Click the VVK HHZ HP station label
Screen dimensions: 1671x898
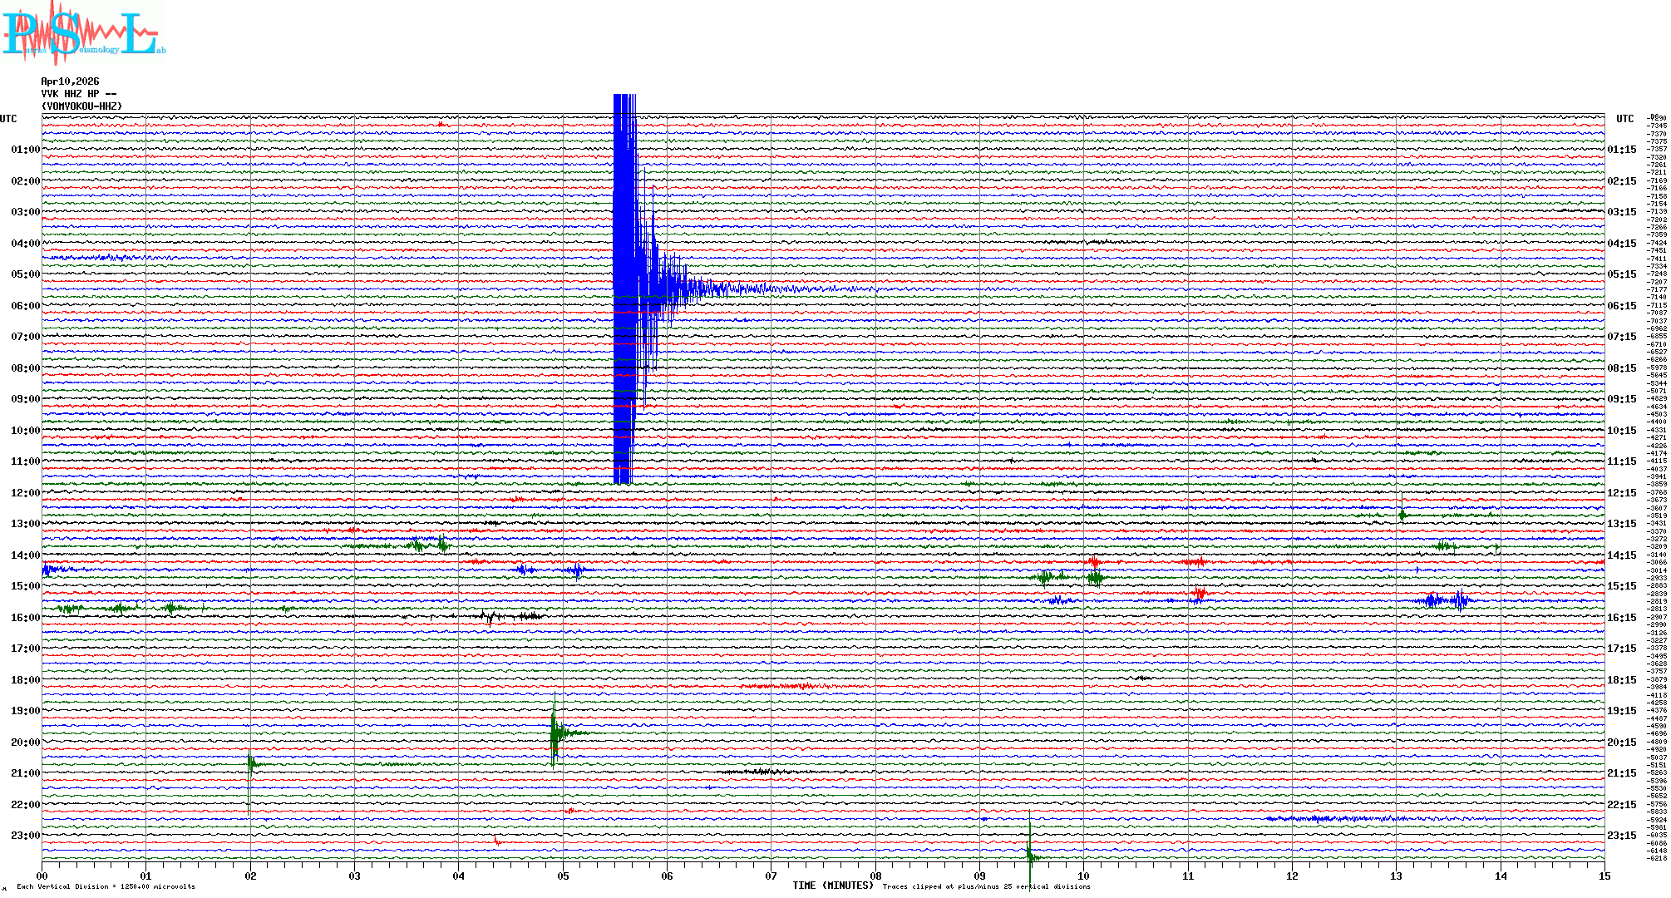coord(79,94)
